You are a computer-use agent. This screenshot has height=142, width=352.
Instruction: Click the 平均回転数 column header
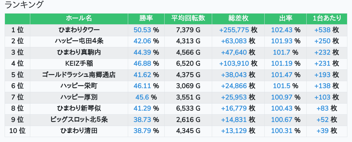point(188,18)
